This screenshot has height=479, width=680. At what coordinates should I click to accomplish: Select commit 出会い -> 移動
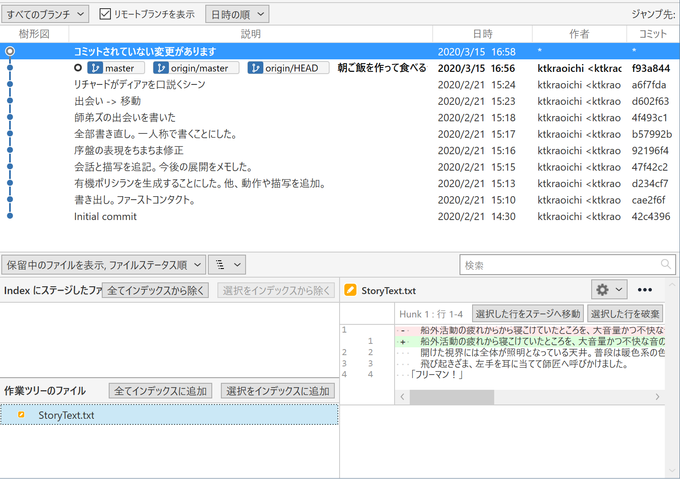(x=340, y=101)
